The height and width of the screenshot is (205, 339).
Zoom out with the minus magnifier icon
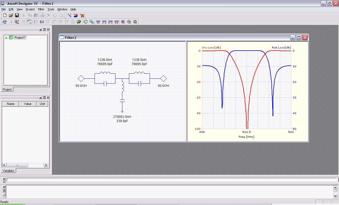click(129, 22)
